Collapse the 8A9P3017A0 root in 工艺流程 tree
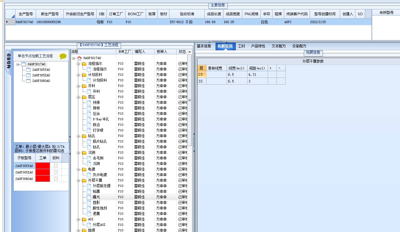Image resolution: width=400 pixels, height=232 pixels. click(x=74, y=58)
